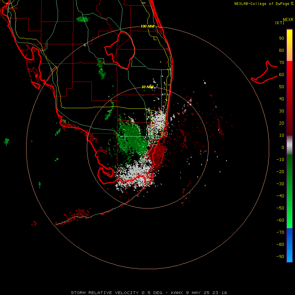The width and height of the screenshot is (295, 295).
Task: Click the -80 scale value
Action: [280, 245]
